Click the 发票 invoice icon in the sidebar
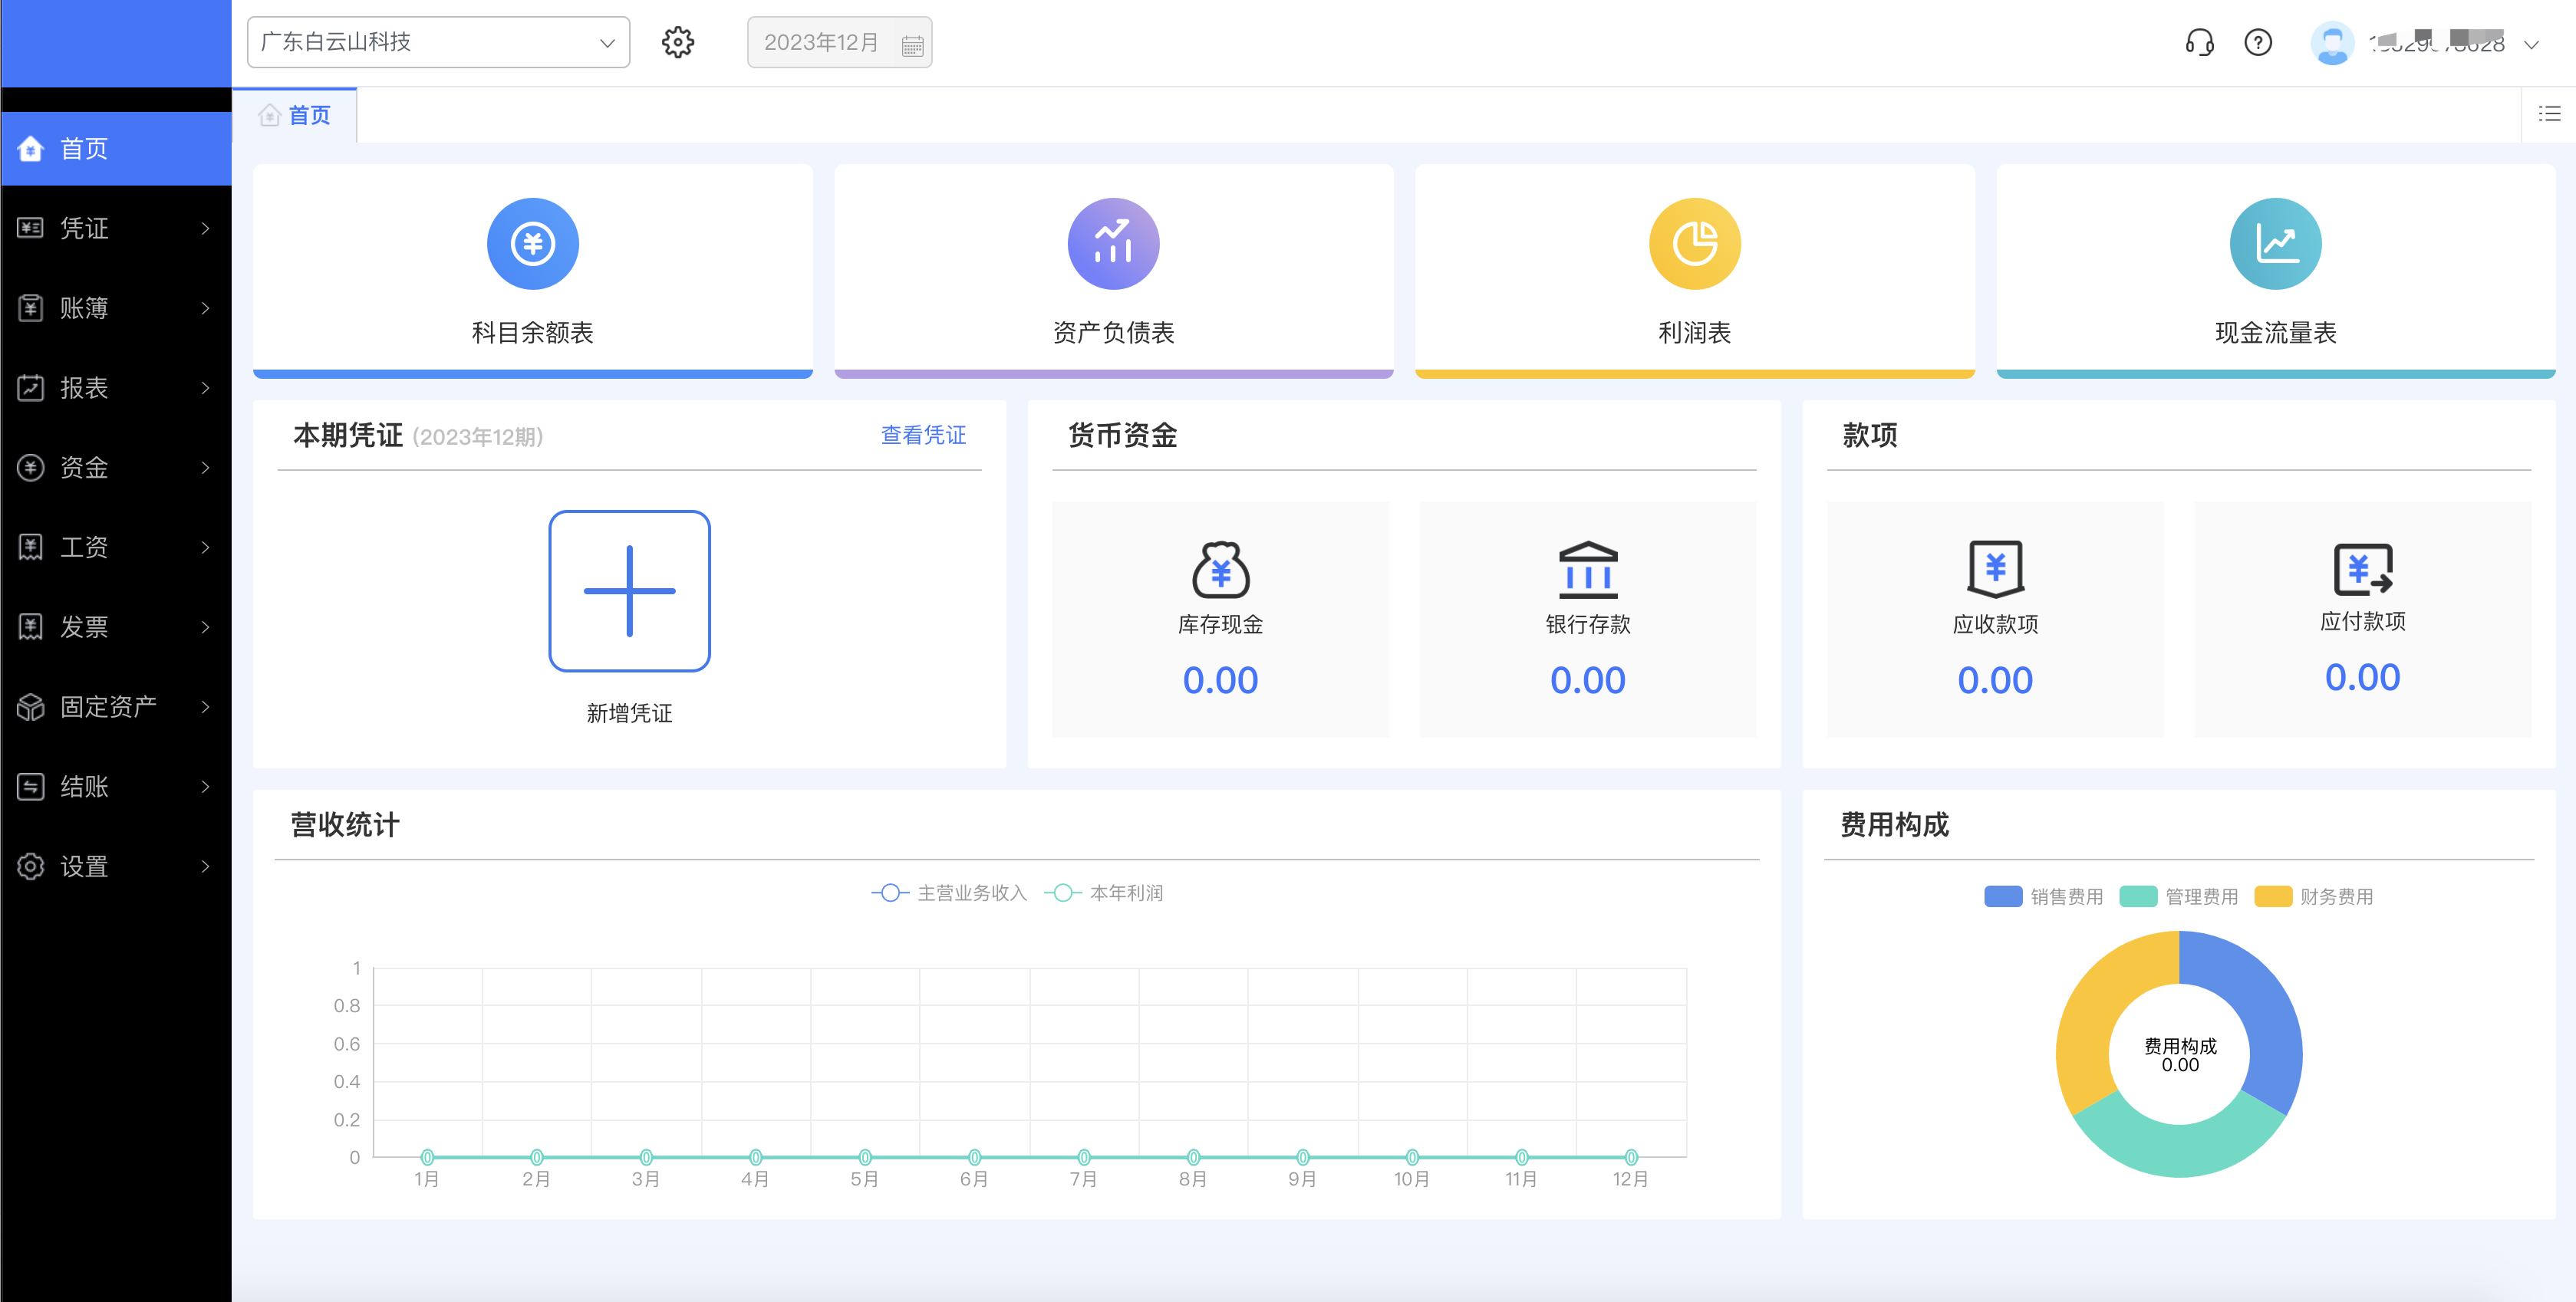The height and width of the screenshot is (1302, 2576). 30,626
